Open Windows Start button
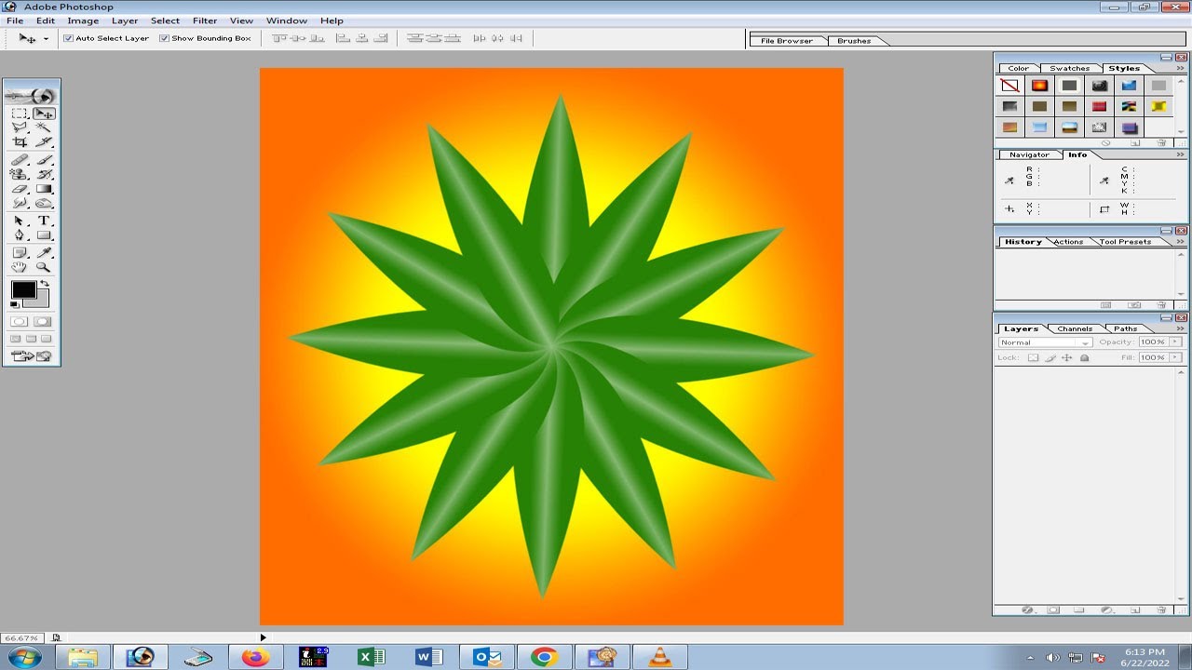Image resolution: width=1192 pixels, height=670 pixels. coord(25,657)
